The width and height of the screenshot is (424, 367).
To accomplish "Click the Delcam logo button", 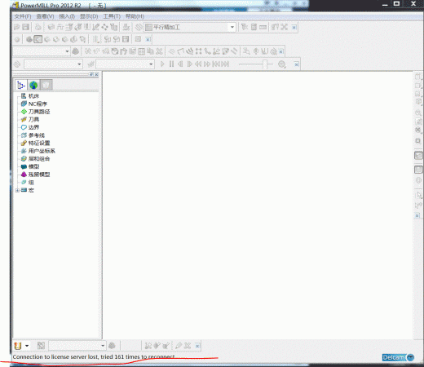I will coord(398,357).
